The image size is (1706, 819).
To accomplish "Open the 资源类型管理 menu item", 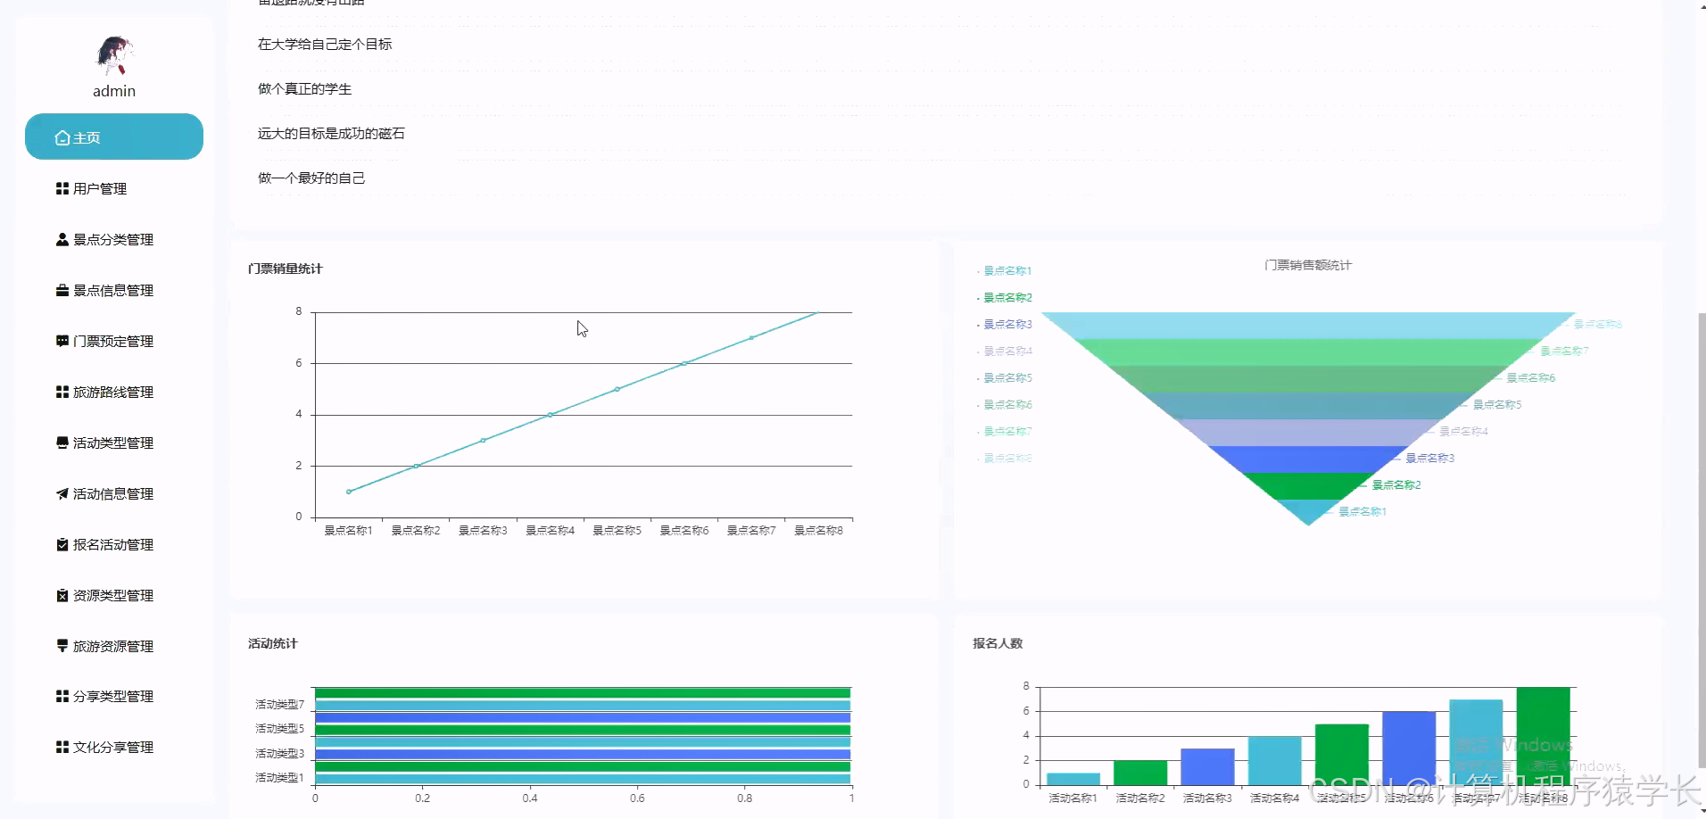I will [114, 595].
